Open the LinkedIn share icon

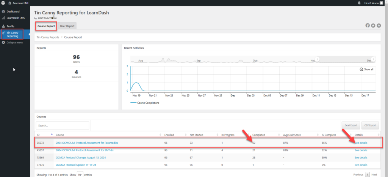coord(379,25)
